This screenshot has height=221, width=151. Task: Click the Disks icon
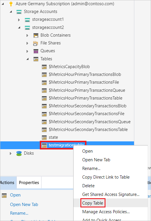(19, 153)
